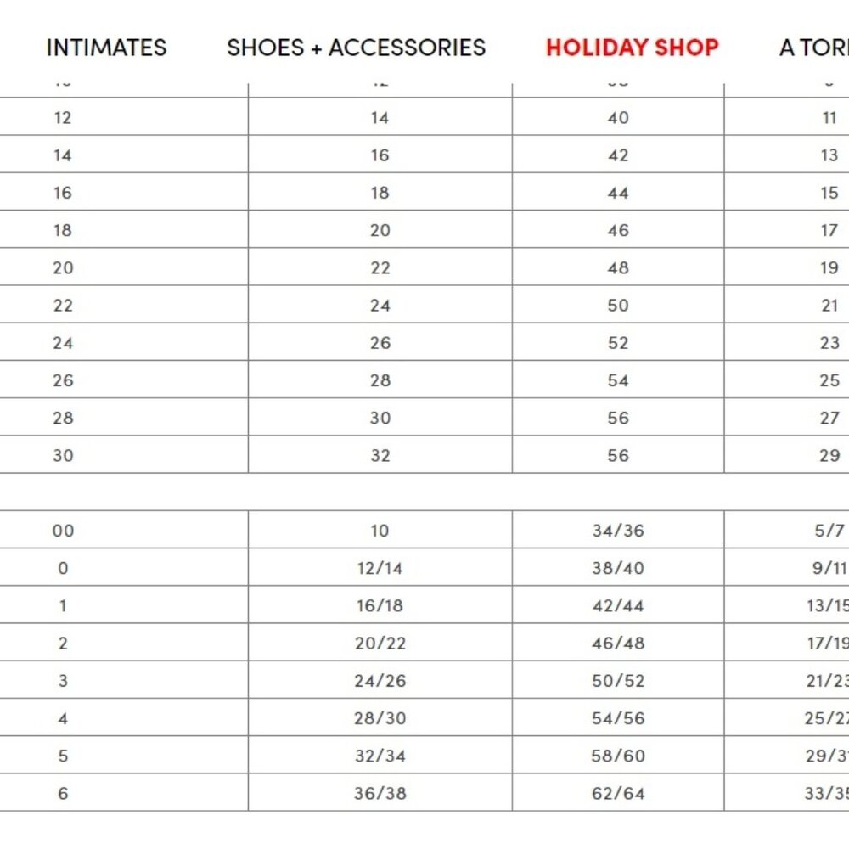Image resolution: width=849 pixels, height=849 pixels.
Task: Select the 16/18 size cell
Action: [x=380, y=604]
